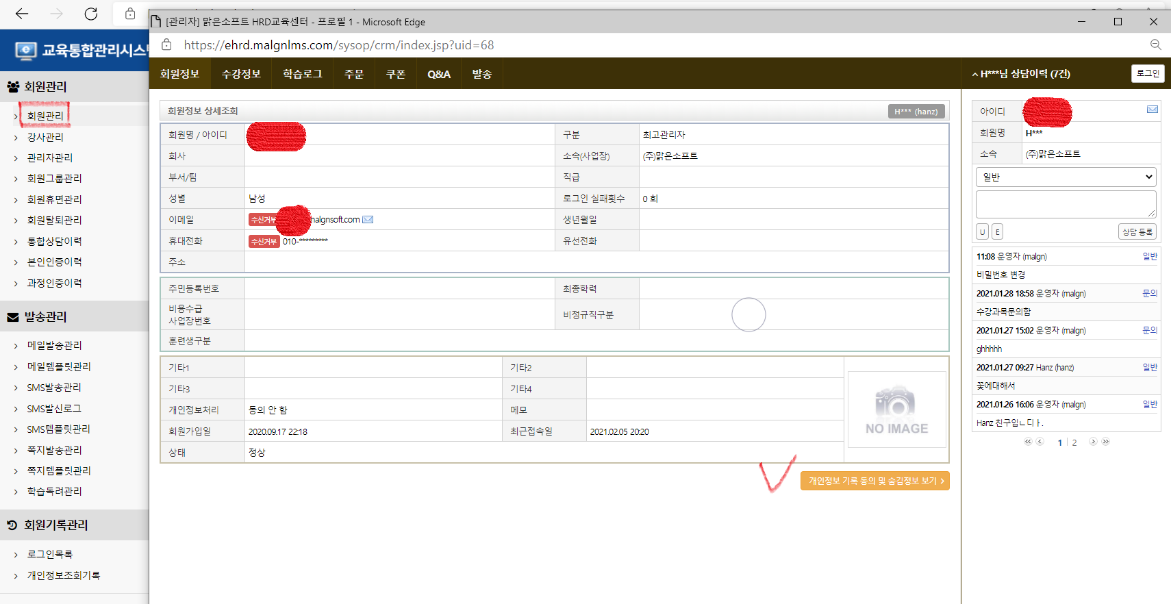Viewport: 1171px width, 604px height.
Task: Click the 로그인 button
Action: coord(1148,73)
